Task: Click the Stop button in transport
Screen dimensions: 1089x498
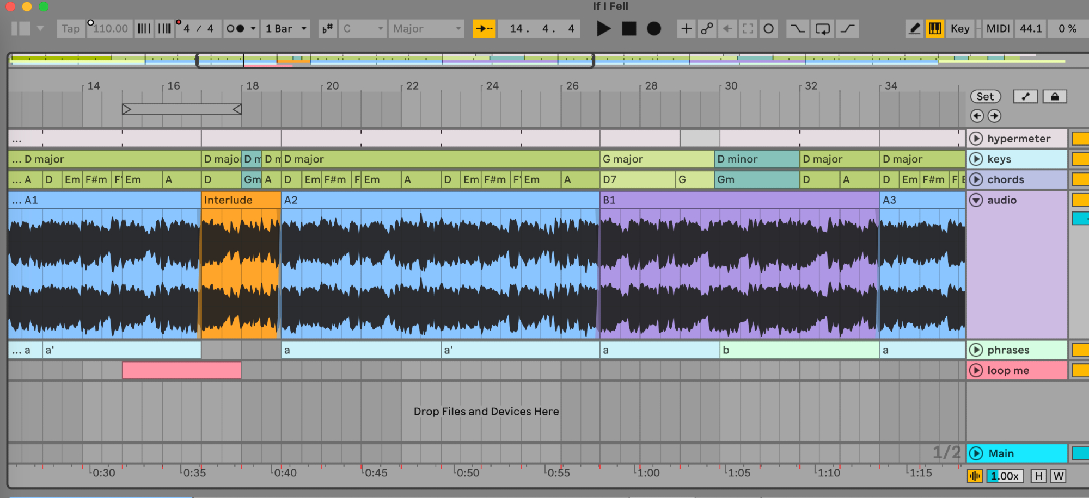Action: (629, 29)
